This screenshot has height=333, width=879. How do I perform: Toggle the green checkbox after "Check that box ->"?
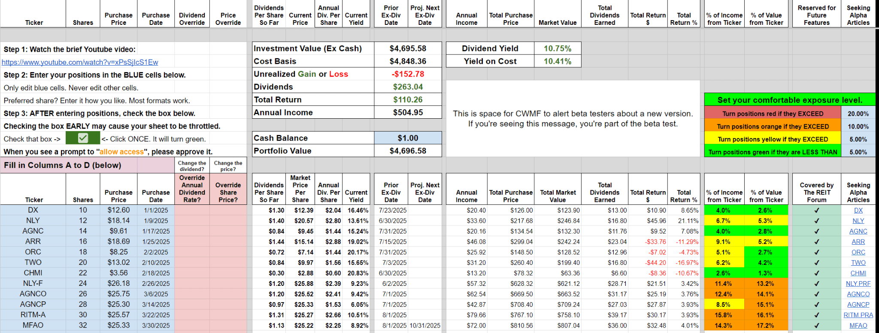pyautogui.click(x=83, y=138)
